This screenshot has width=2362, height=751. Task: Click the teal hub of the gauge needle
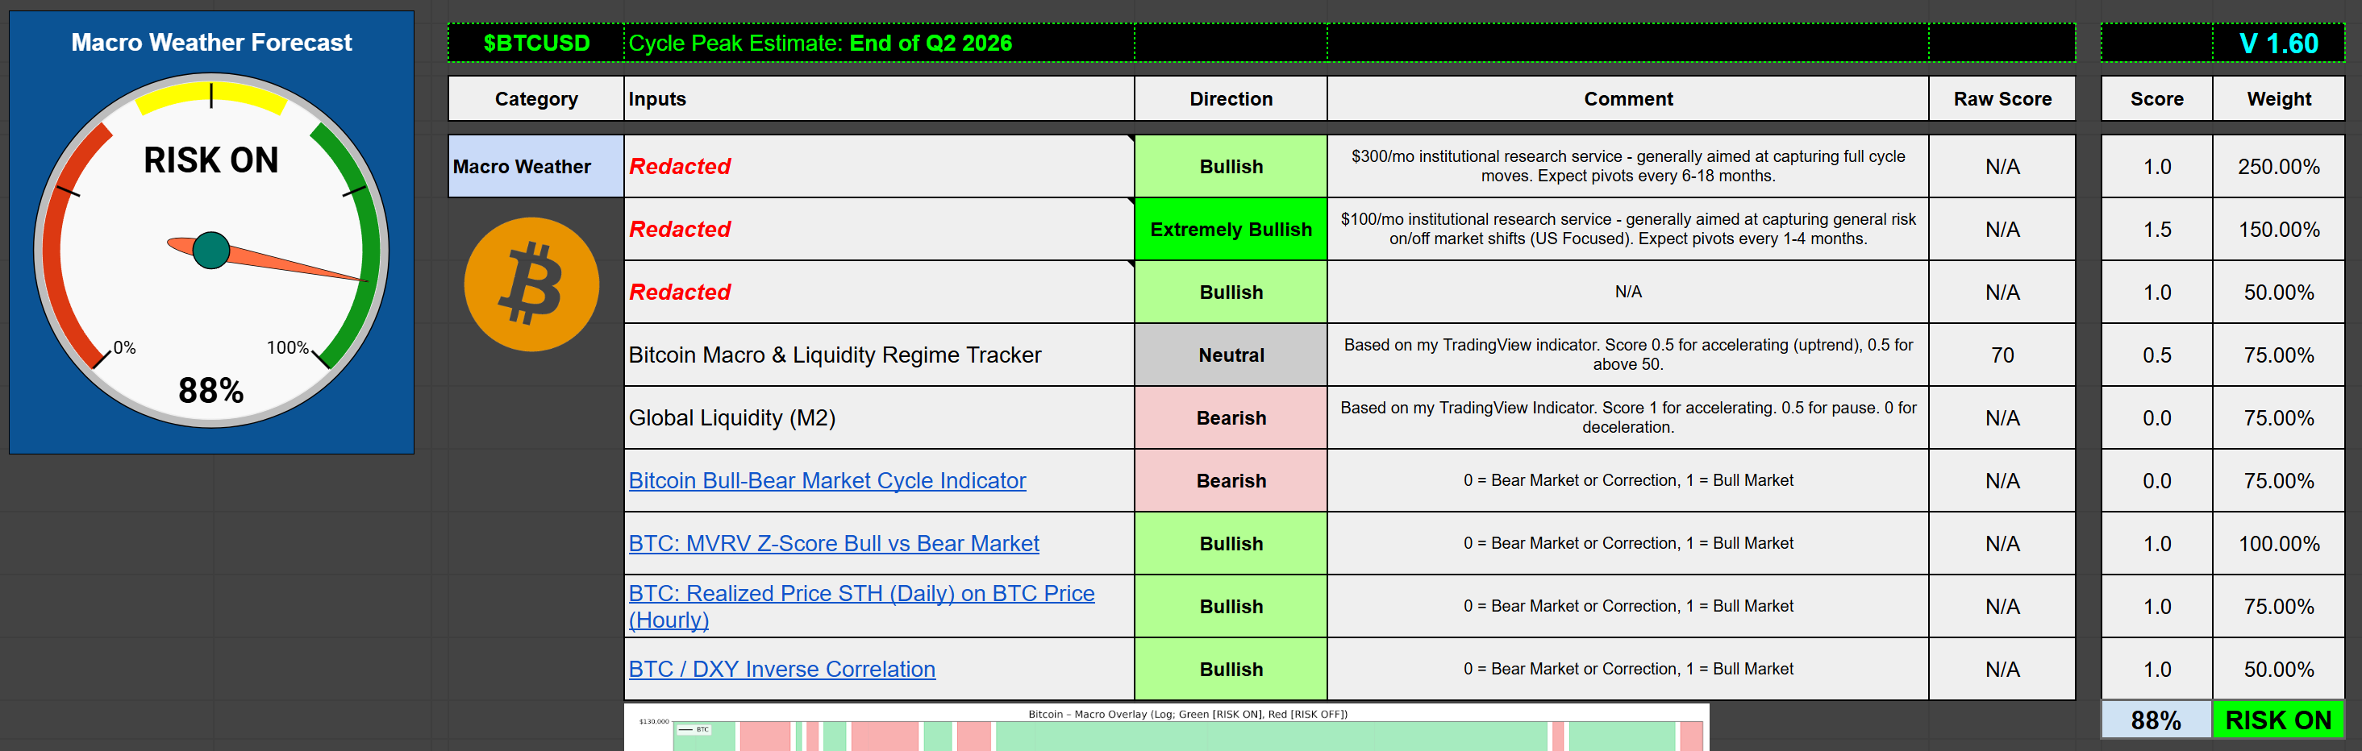tap(211, 250)
